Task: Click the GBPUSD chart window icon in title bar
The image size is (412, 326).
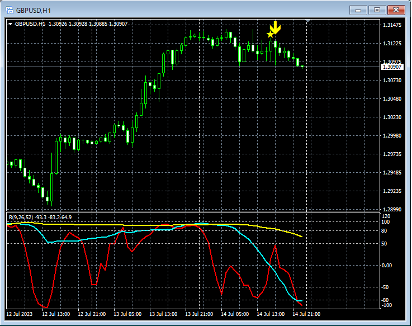Action: pos(10,10)
